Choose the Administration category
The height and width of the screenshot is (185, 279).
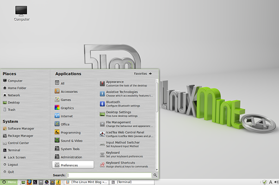click(71, 157)
